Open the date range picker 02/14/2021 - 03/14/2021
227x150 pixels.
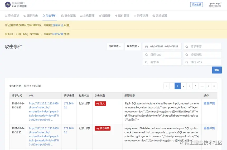tap(162, 47)
